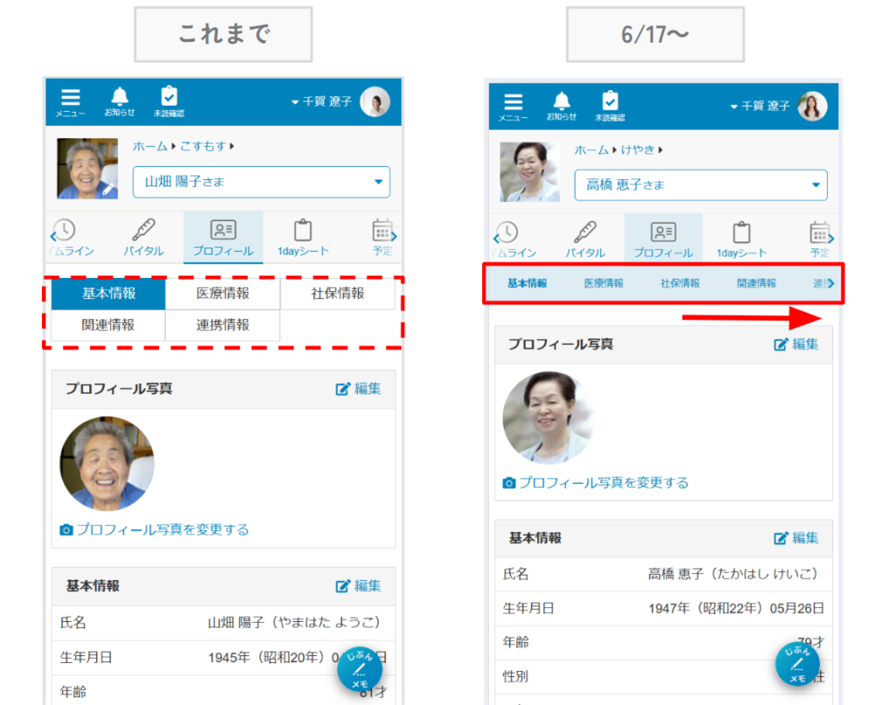896x705 pixels.
Task: Select 基本情報 tab in right scrolling strip
Action: click(x=527, y=283)
